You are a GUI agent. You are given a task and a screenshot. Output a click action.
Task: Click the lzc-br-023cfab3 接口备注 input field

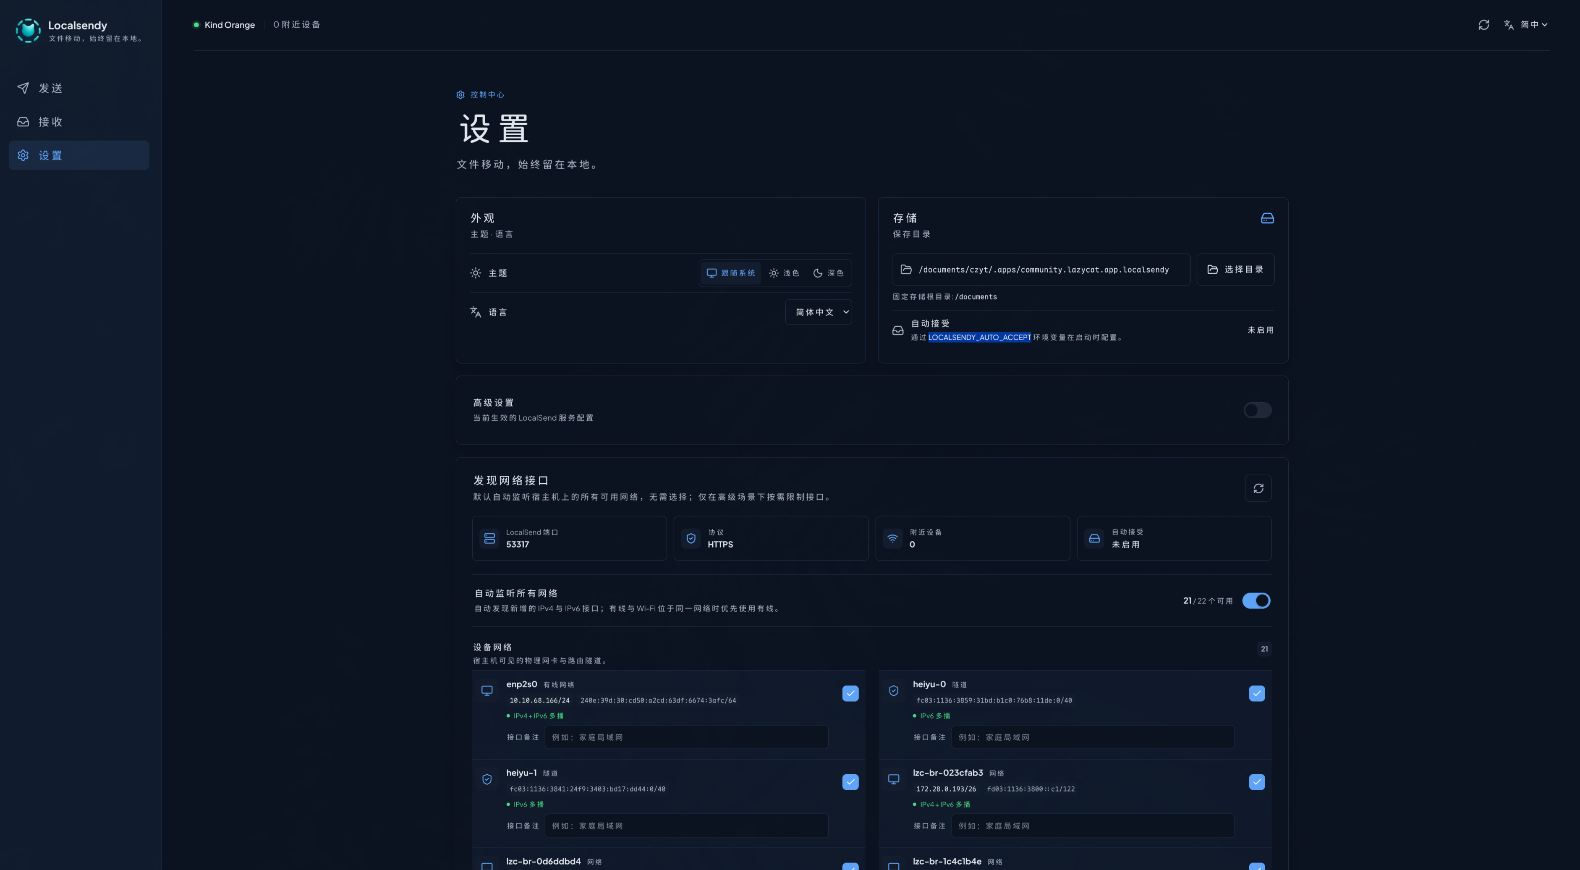pos(1093,826)
